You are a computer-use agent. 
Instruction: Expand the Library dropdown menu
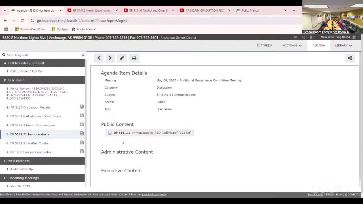343,45
